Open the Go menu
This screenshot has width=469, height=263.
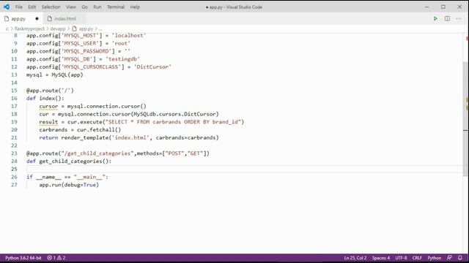tap(85, 7)
